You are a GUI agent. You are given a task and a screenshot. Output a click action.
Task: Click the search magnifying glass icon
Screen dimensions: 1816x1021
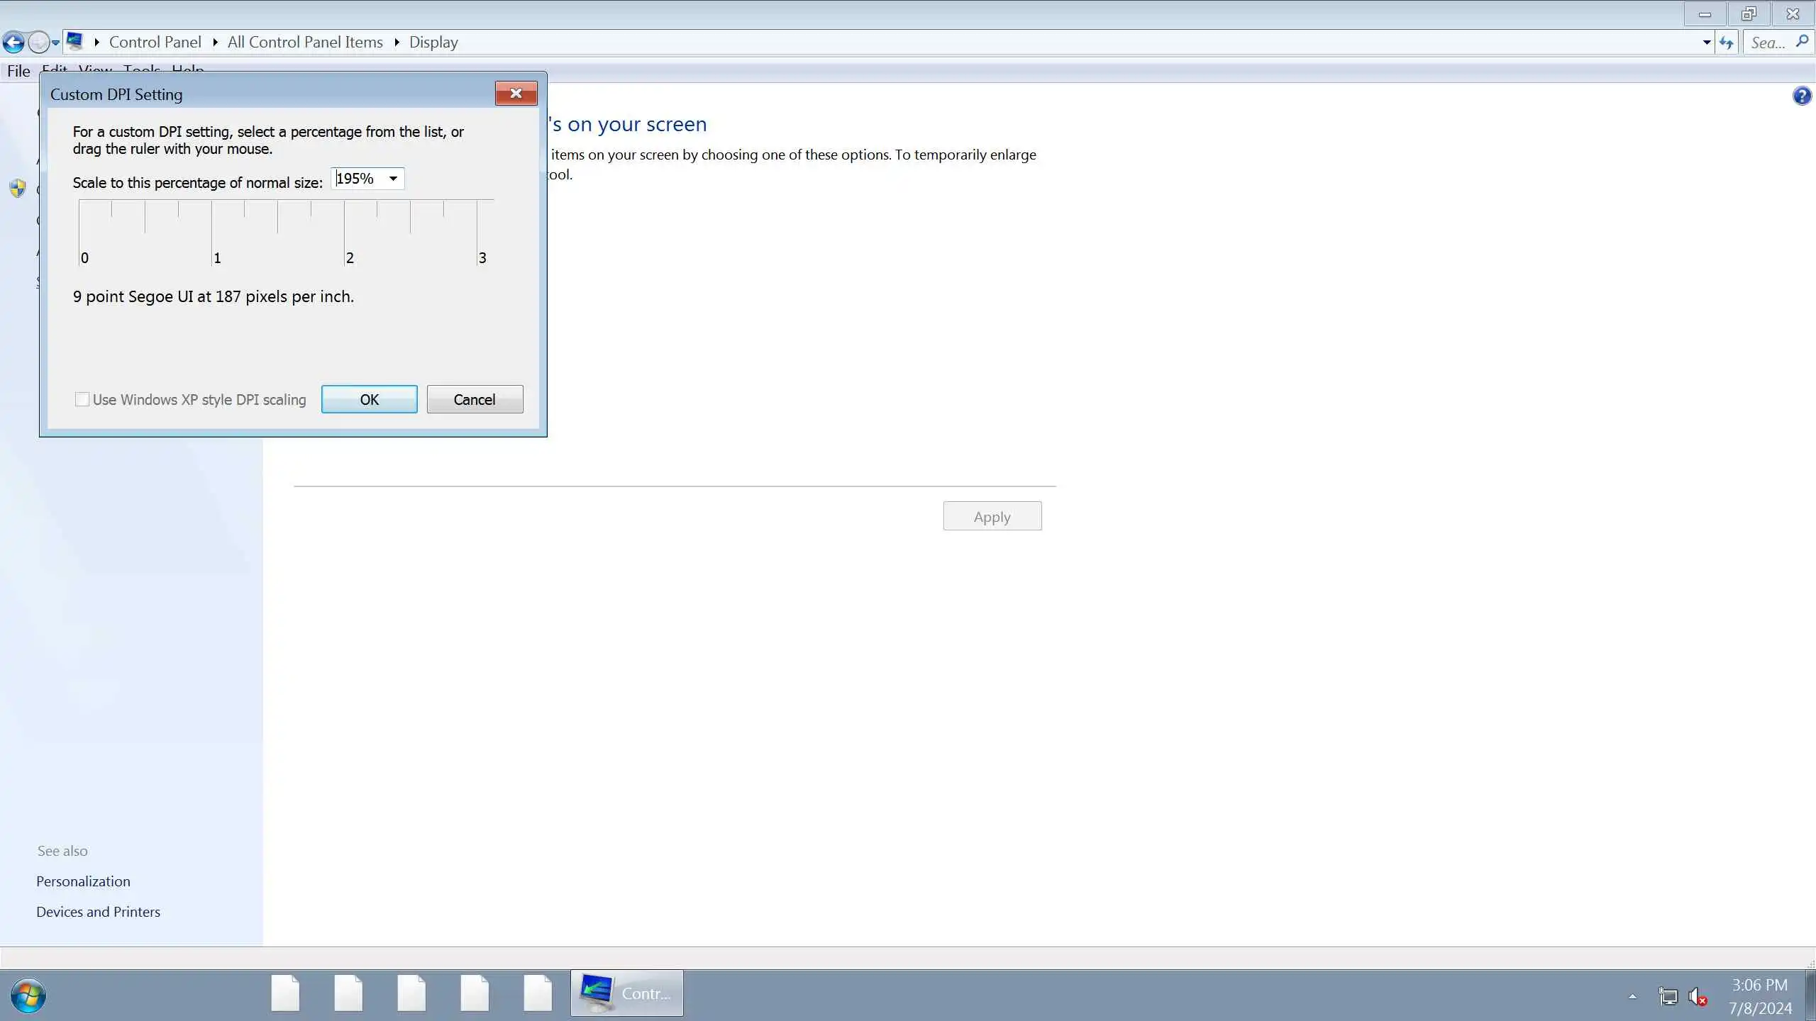click(x=1802, y=42)
